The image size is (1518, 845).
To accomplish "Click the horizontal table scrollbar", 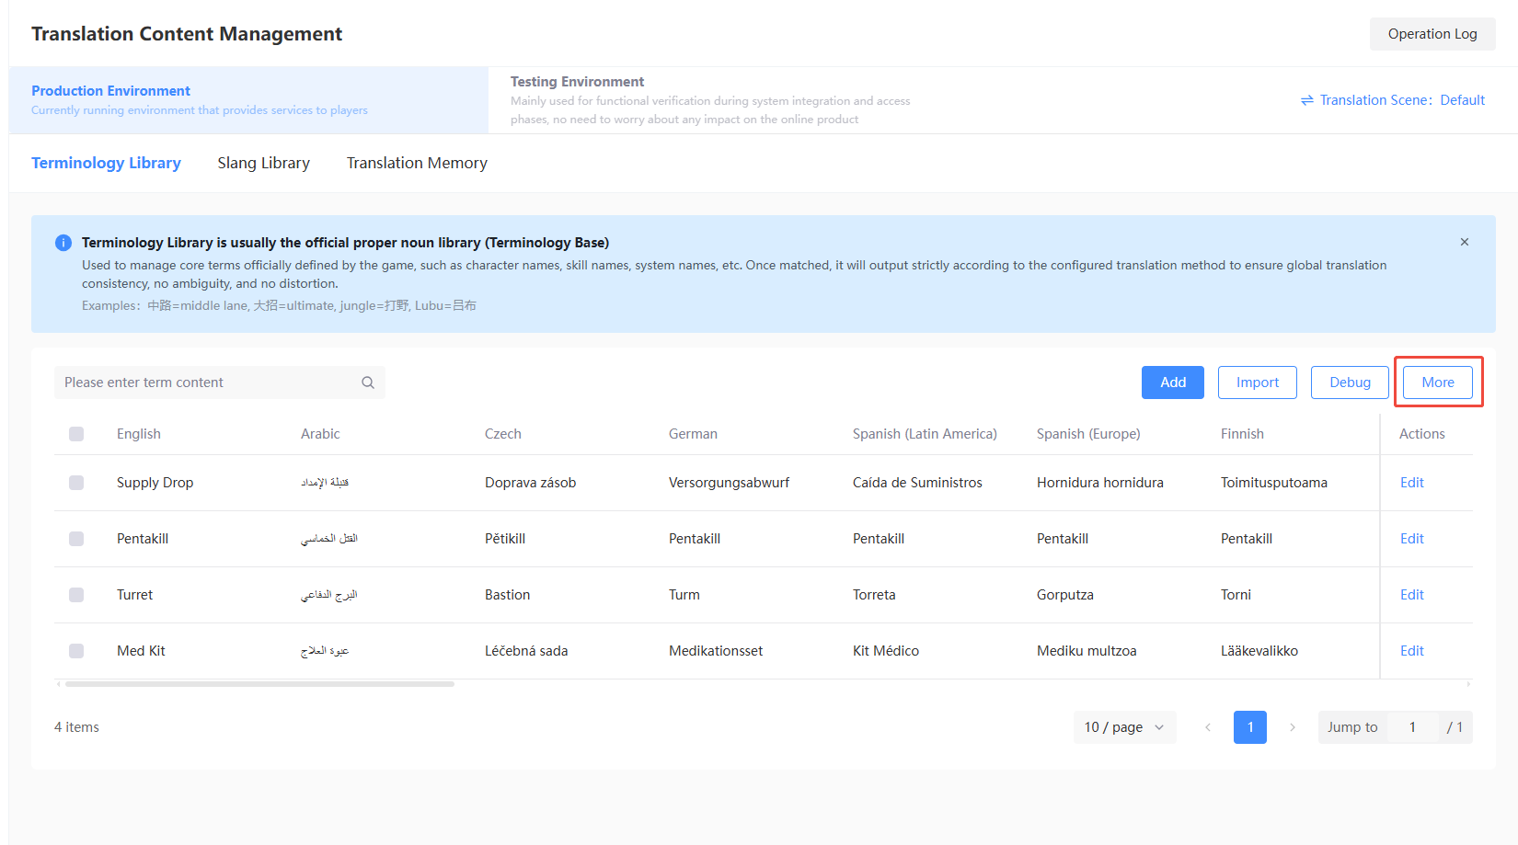I will 259,684.
